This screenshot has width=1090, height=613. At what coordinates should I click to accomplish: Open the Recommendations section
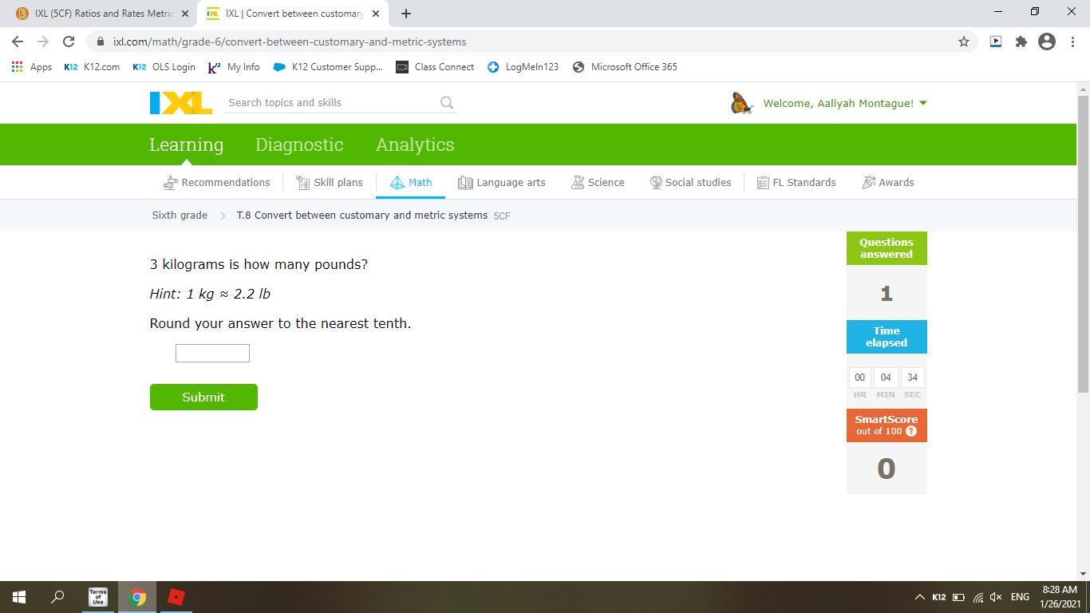pyautogui.click(x=217, y=183)
